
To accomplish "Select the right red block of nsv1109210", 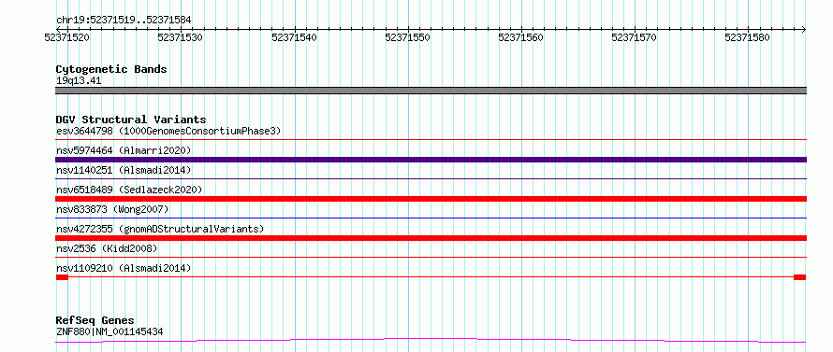I will point(800,277).
